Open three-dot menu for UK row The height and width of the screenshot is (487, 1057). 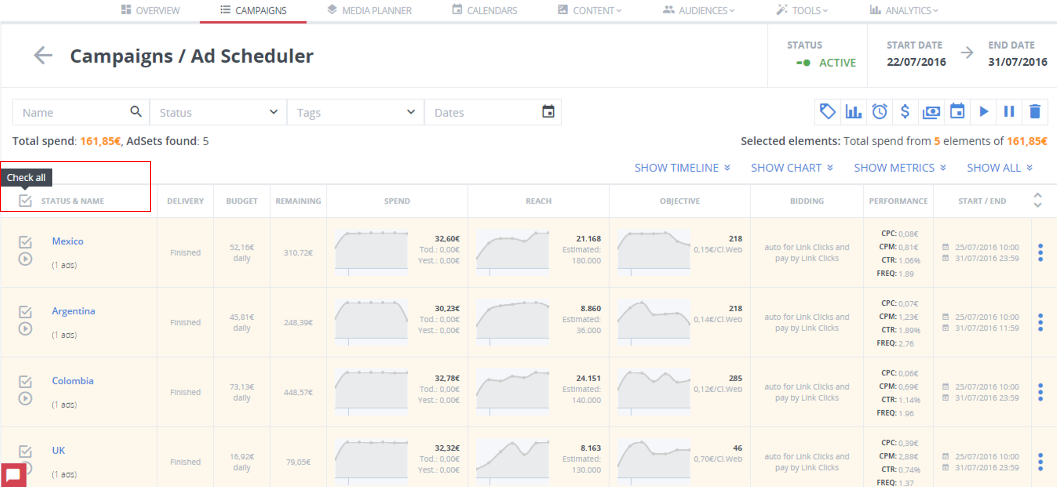pos(1040,462)
